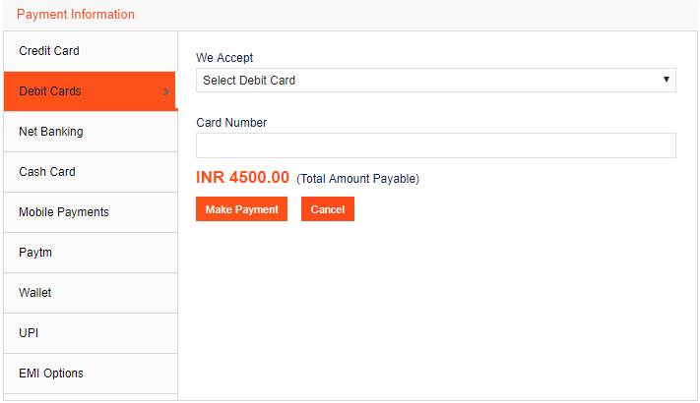Screen dimensions: 700x403
Task: Switch to the Wallet tab
Action: tap(35, 293)
